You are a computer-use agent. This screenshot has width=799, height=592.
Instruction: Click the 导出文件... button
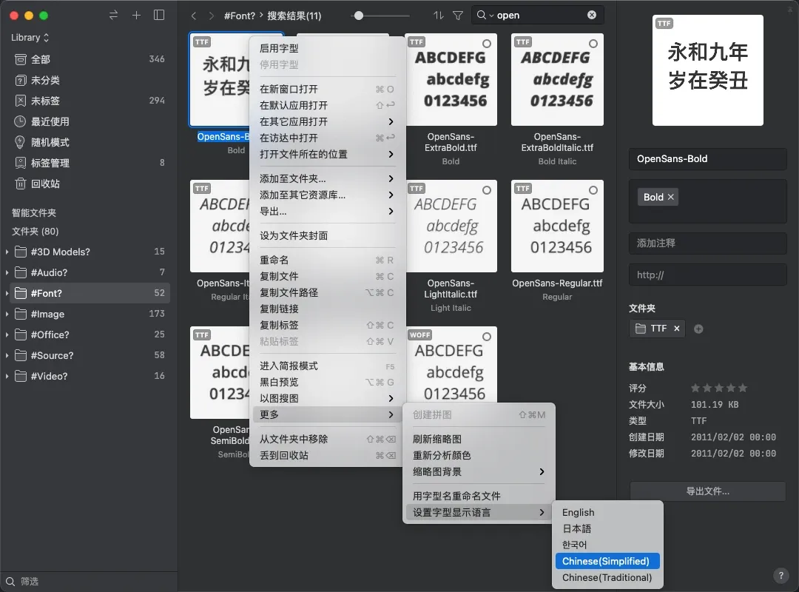[707, 491]
